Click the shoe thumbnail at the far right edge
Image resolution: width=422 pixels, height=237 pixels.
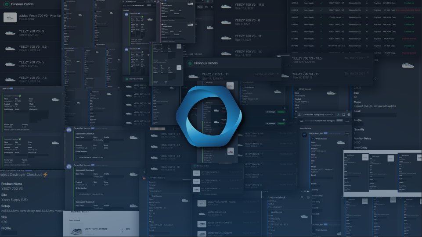(408, 65)
